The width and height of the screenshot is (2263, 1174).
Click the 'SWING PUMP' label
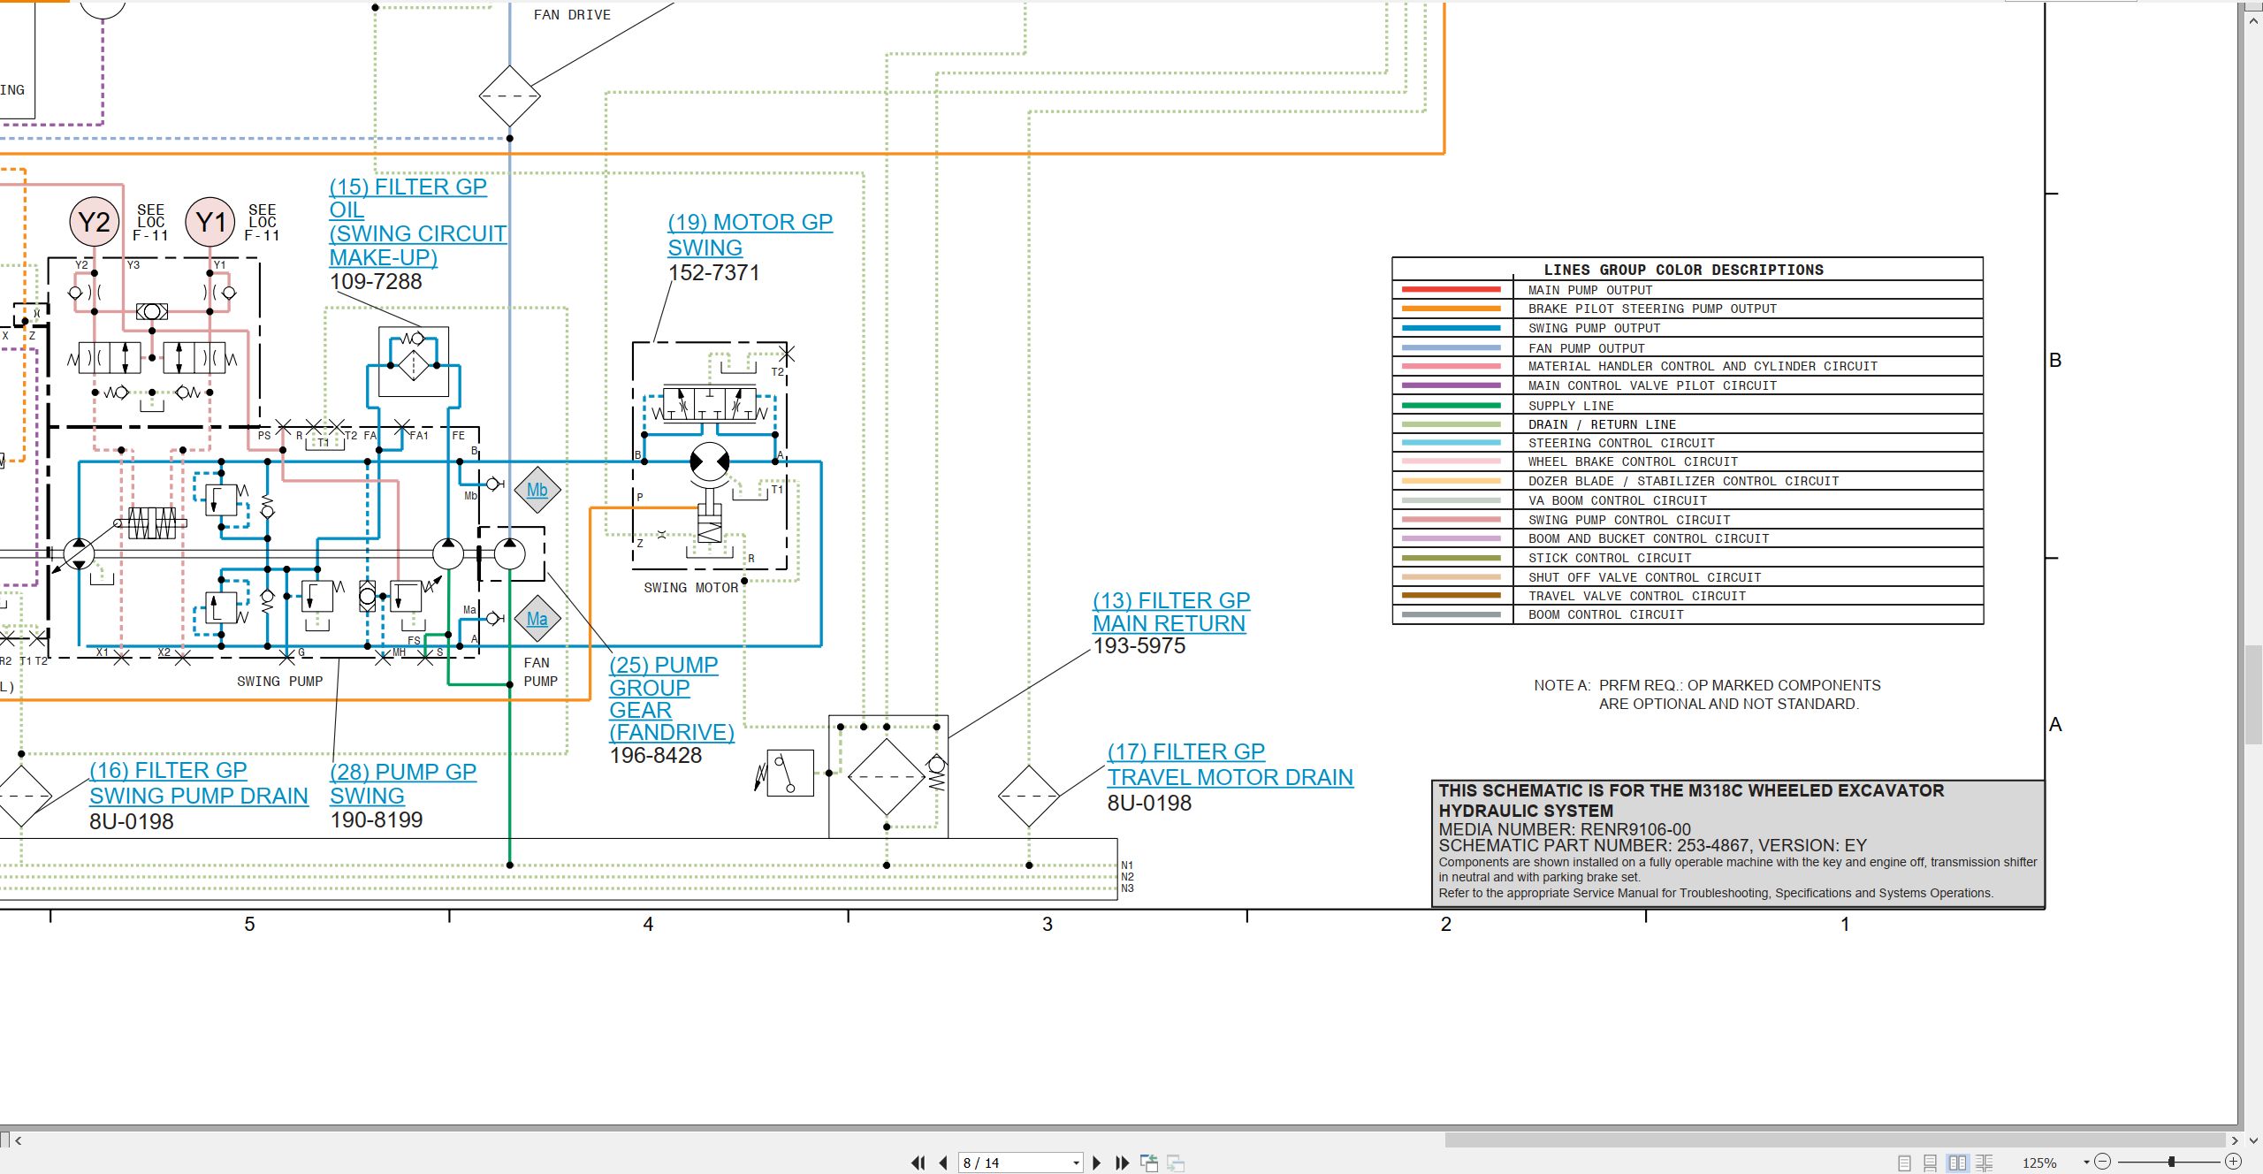pos(279,682)
